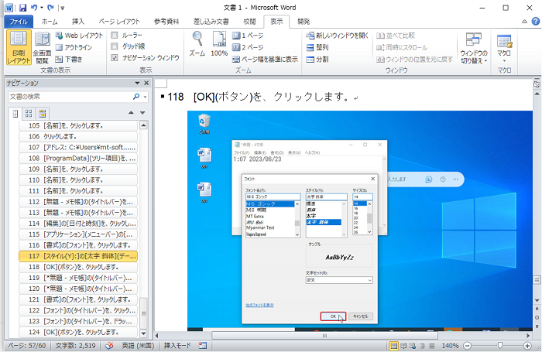The height and width of the screenshot is (352, 542).
Task: Switch to the ホーム tab
Action: pyautogui.click(x=50, y=22)
